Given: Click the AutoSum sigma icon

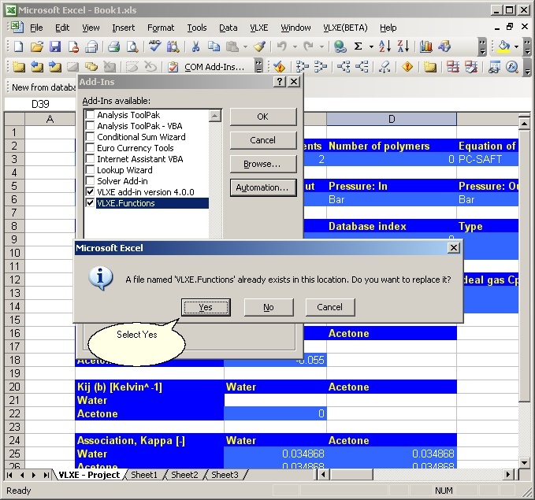Looking at the screenshot, I should (358, 46).
